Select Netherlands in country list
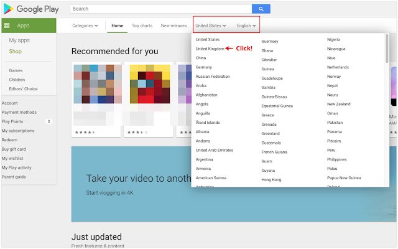398x249 pixels. coord(338,67)
